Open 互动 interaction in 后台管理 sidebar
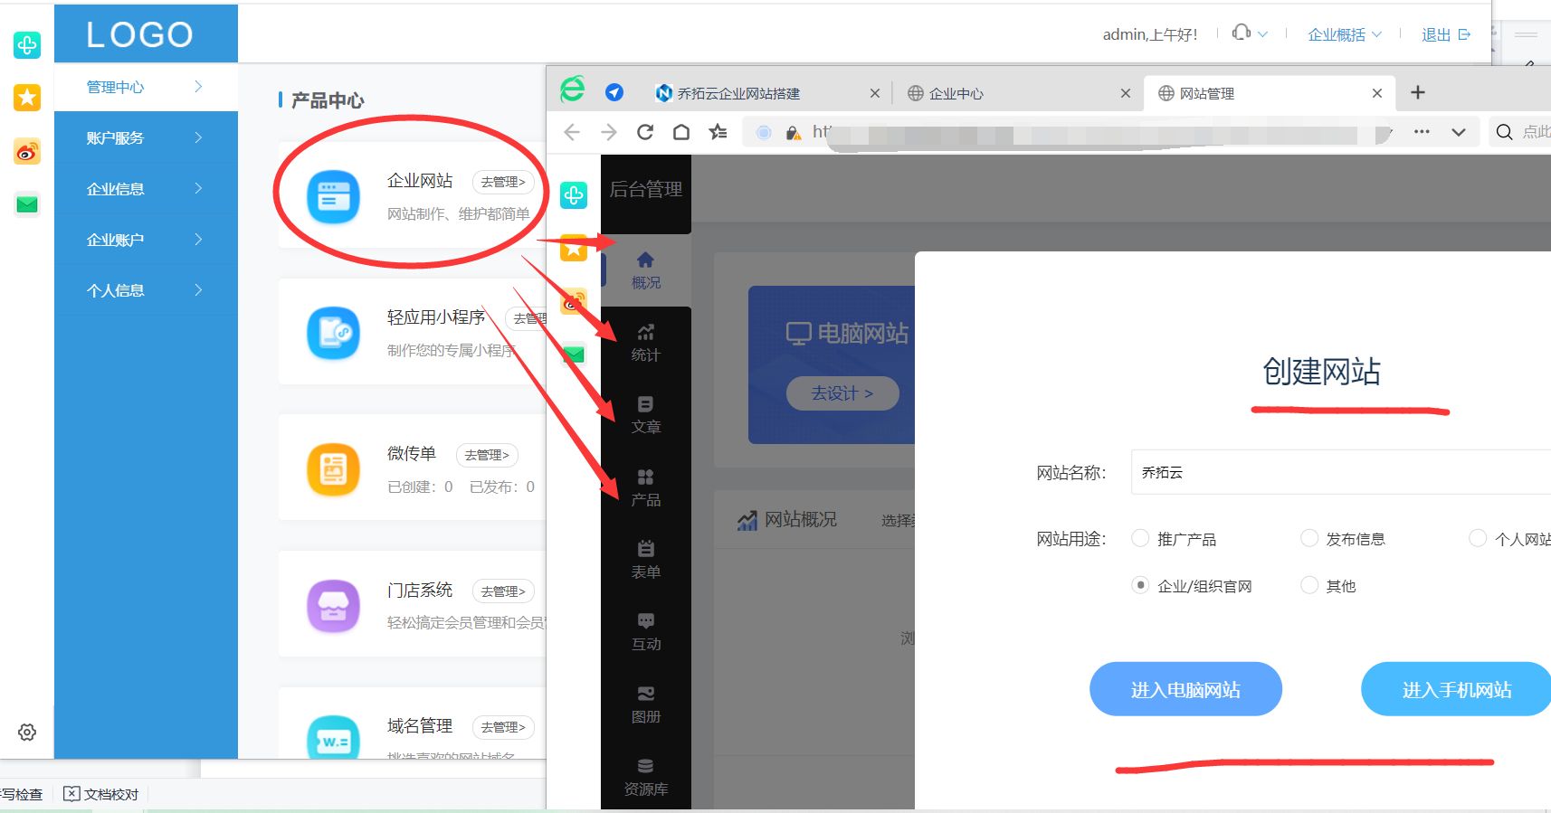The image size is (1551, 813). pyautogui.click(x=645, y=632)
